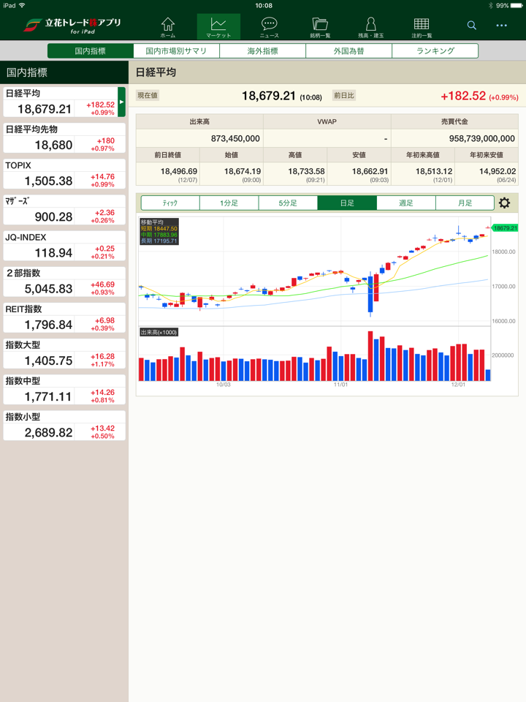Select 週足 weekly chart interval
This screenshot has width=526, height=702.
[406, 203]
